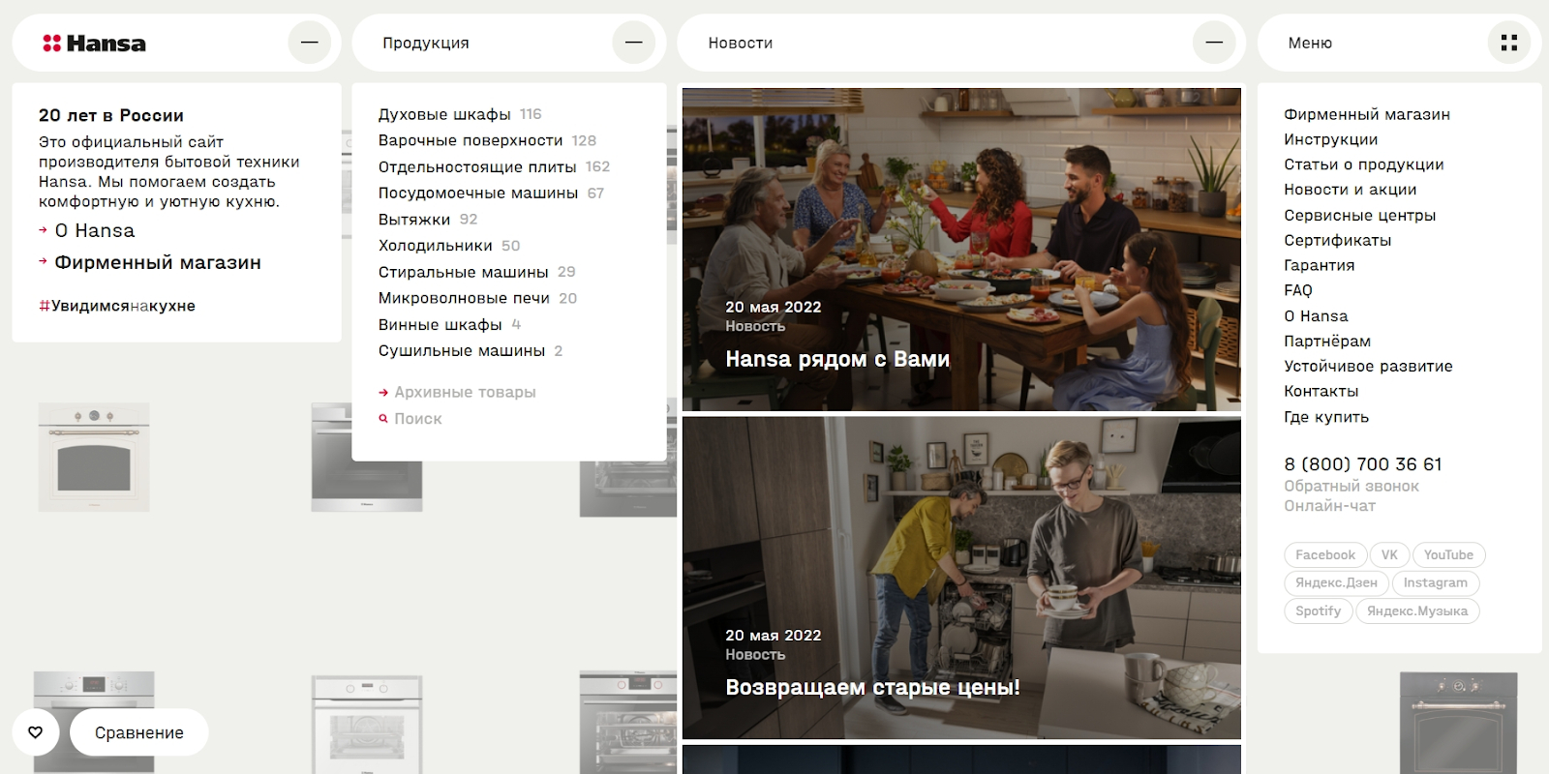This screenshot has height=774, width=1549.
Task: Collapse the Новости panel
Action: coord(1214,43)
